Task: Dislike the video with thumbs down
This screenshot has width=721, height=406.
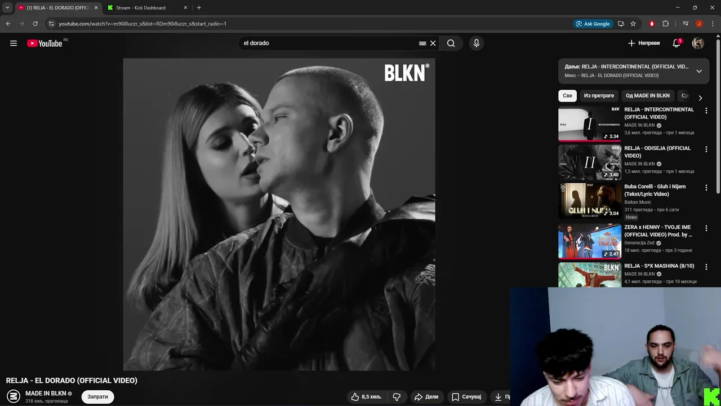Action: (x=397, y=397)
